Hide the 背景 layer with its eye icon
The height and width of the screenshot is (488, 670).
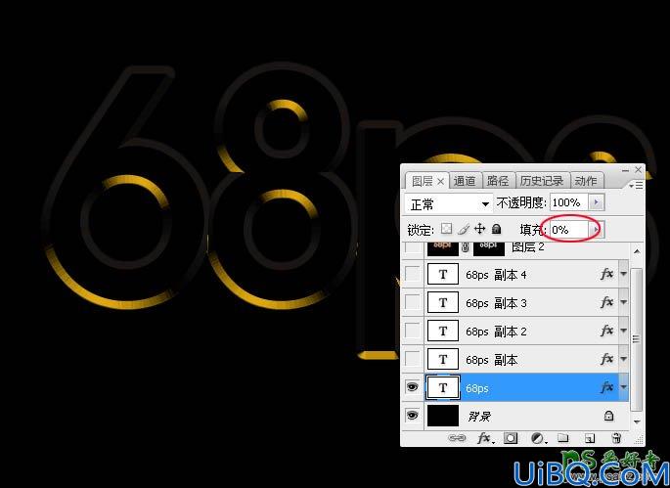(x=413, y=416)
